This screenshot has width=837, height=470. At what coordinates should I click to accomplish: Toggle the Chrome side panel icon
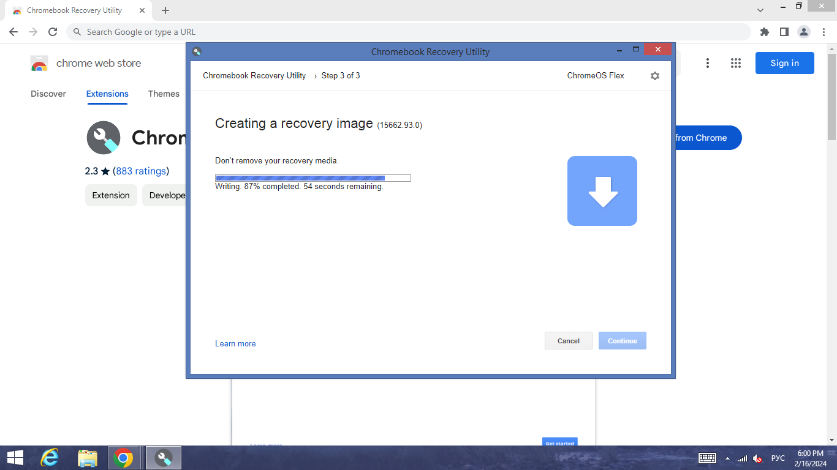tap(784, 32)
